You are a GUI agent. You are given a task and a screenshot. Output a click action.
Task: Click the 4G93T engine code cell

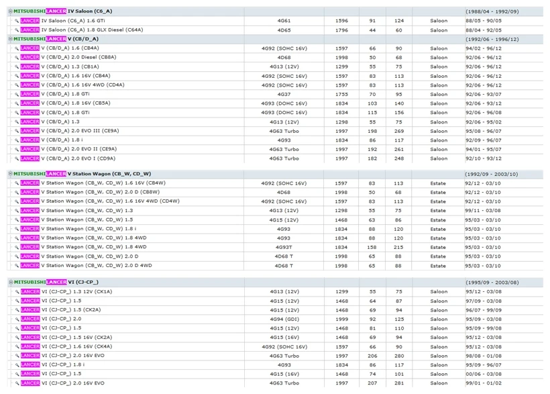tap(284, 247)
